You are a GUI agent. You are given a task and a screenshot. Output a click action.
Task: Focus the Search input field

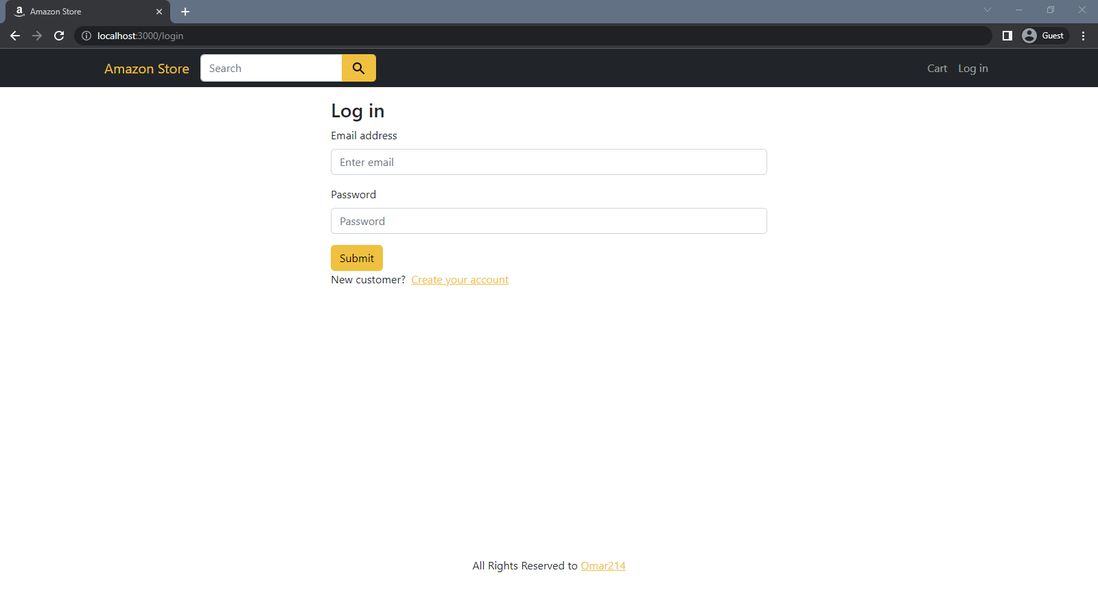coord(271,68)
